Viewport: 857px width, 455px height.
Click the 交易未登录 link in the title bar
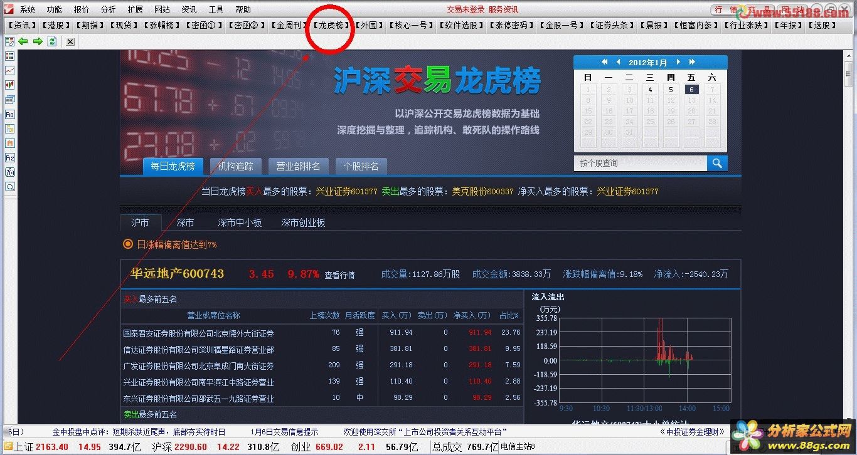point(466,9)
